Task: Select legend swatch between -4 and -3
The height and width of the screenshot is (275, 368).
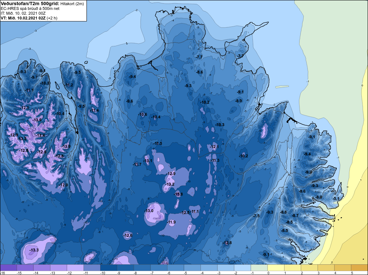Action: [x=209, y=268]
